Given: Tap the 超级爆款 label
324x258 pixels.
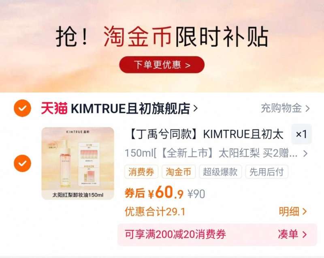Looking at the screenshot, I should coord(220,172).
